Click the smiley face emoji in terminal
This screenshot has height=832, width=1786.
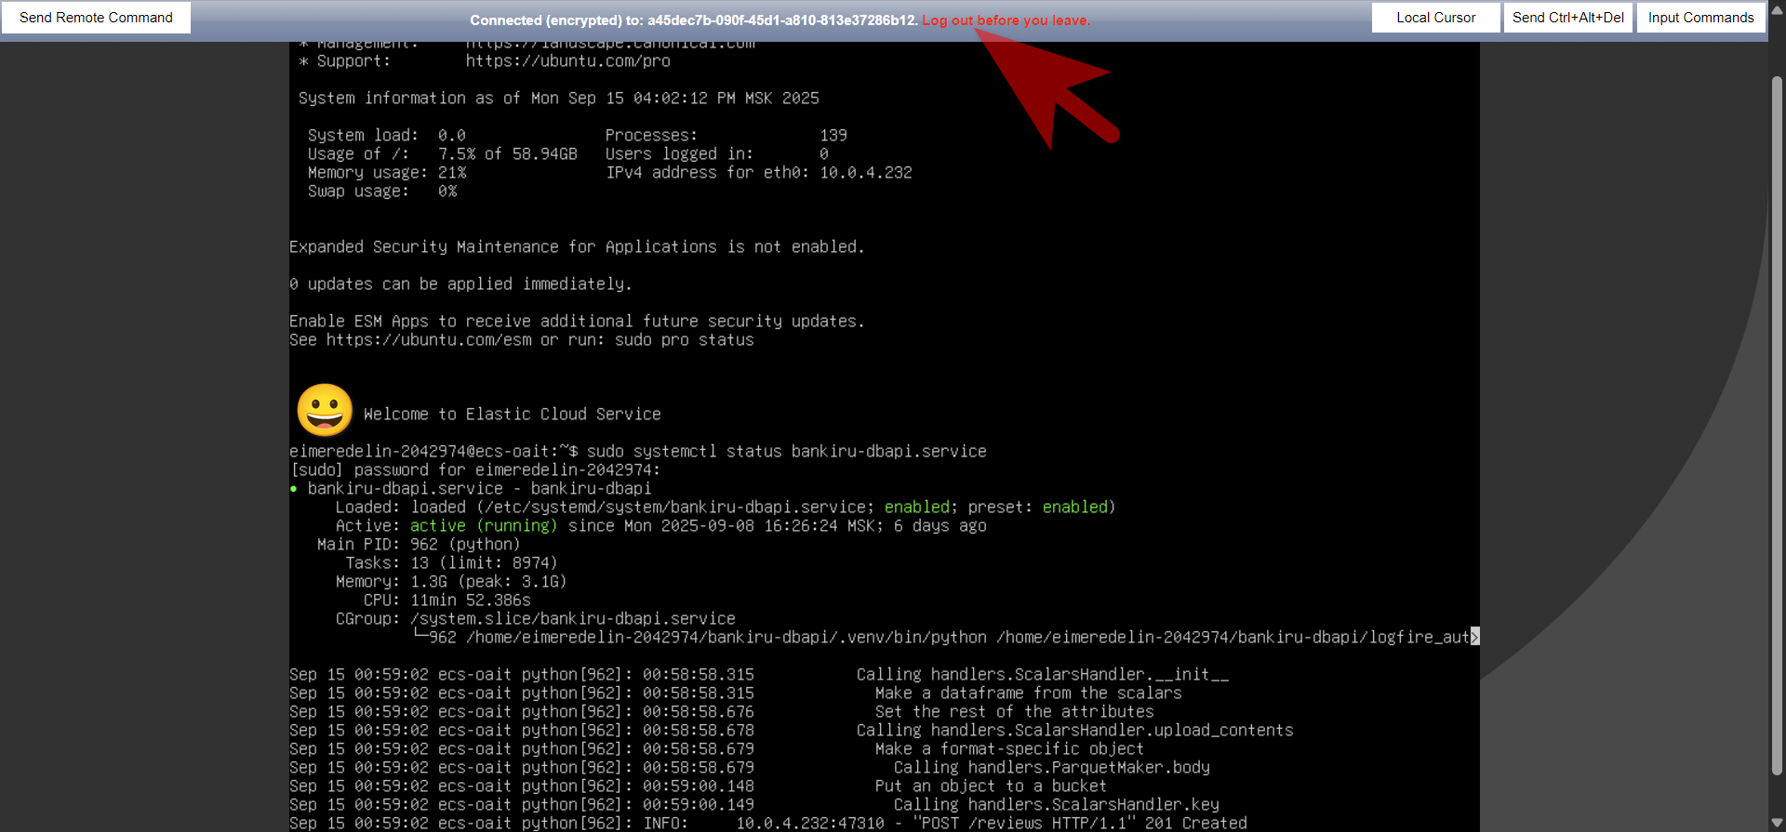(x=325, y=410)
